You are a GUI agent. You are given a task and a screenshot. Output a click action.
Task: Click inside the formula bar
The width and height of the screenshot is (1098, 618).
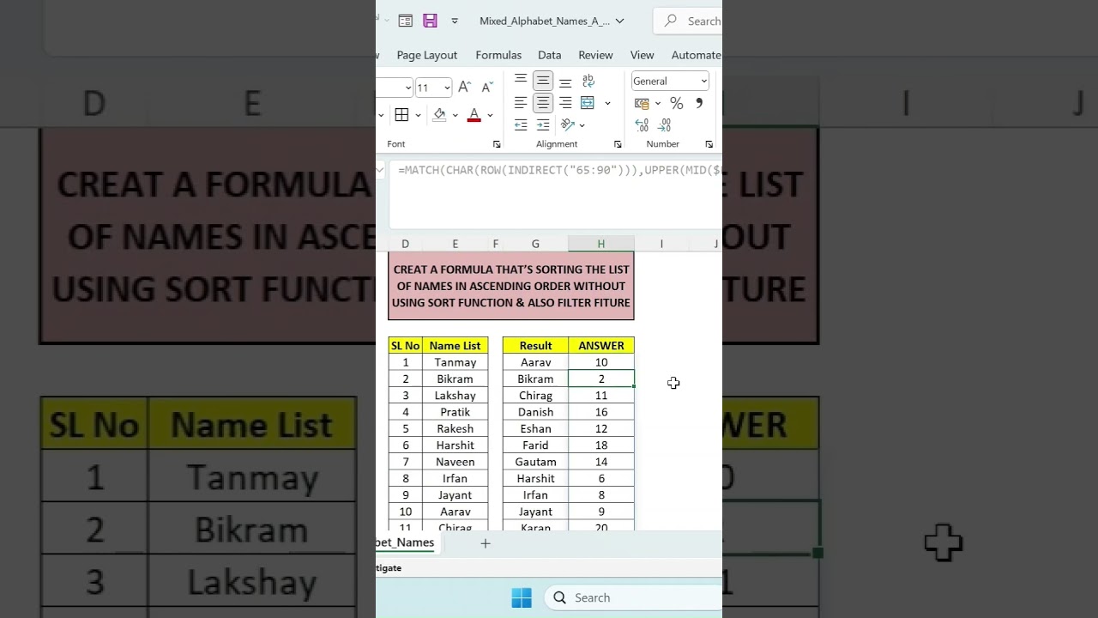pos(556,194)
